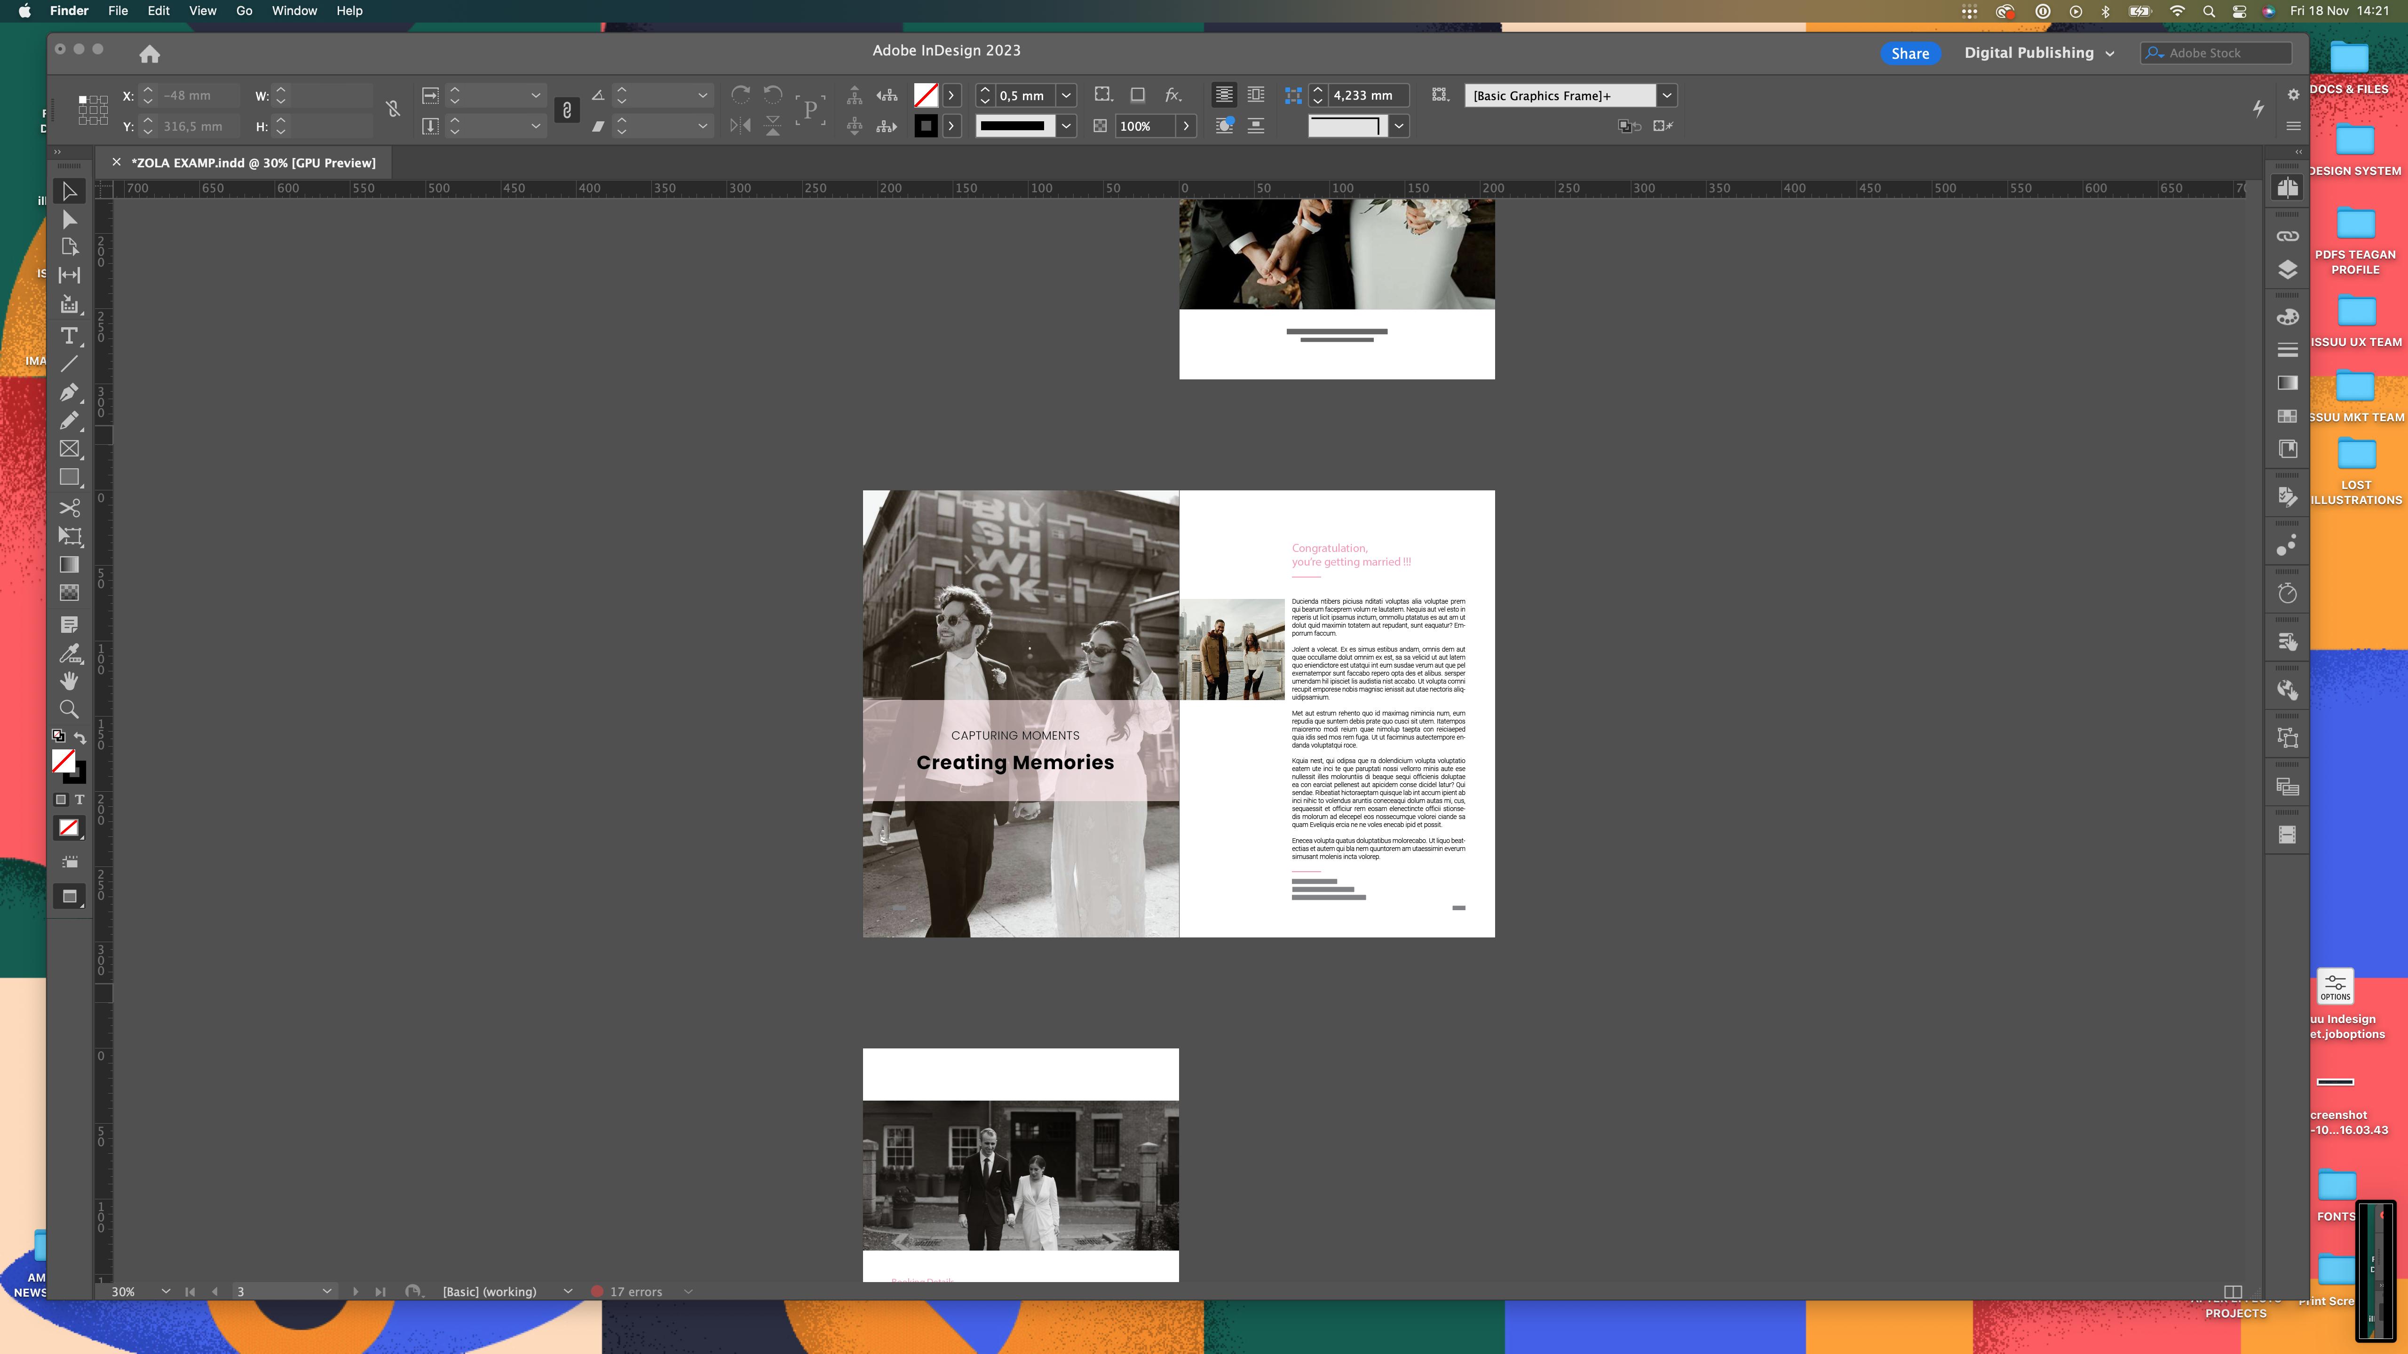Expand the Digital Publishing workspace dropdown
This screenshot has width=2408, height=1354.
click(2110, 53)
